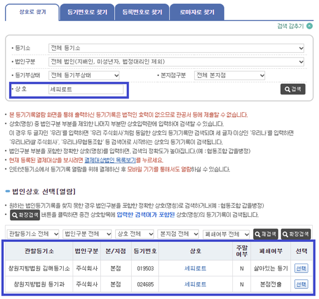Open the 등기번호로 찾기 tab

87,12
